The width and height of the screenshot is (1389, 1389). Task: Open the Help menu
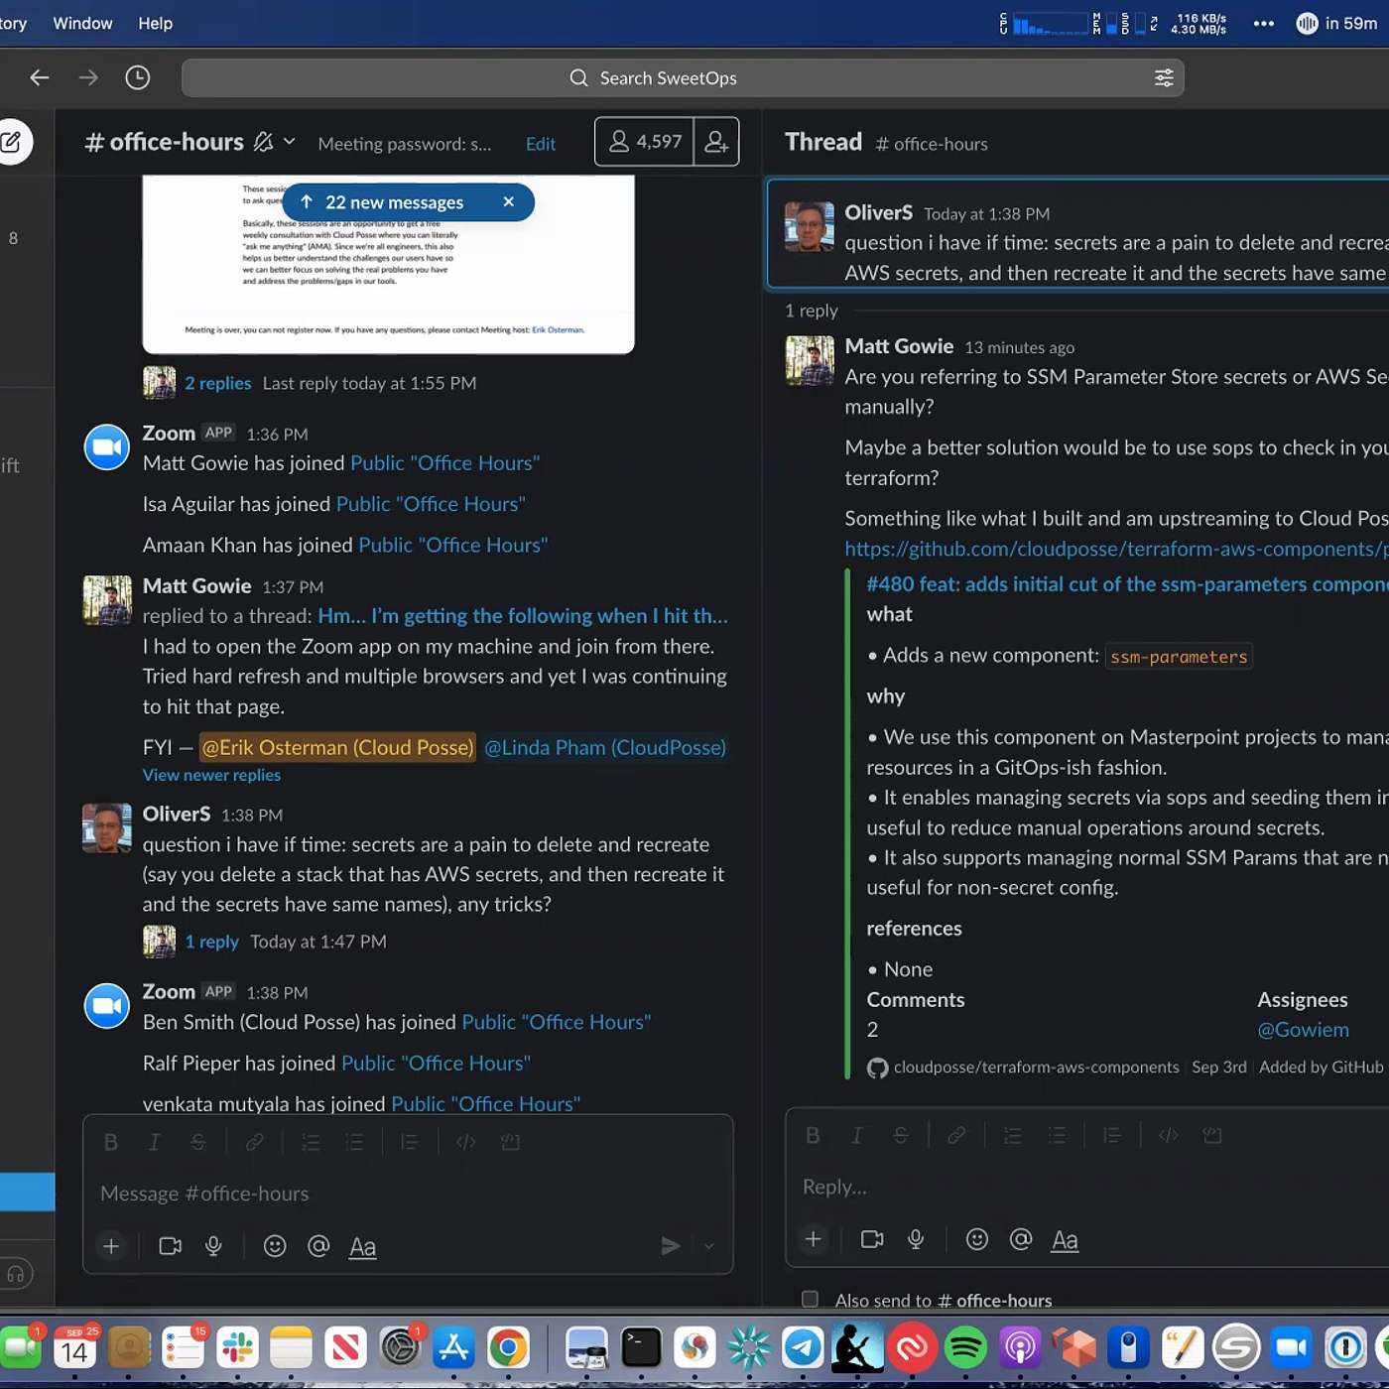(x=155, y=23)
